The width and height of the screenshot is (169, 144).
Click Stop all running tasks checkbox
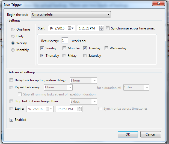20,94
